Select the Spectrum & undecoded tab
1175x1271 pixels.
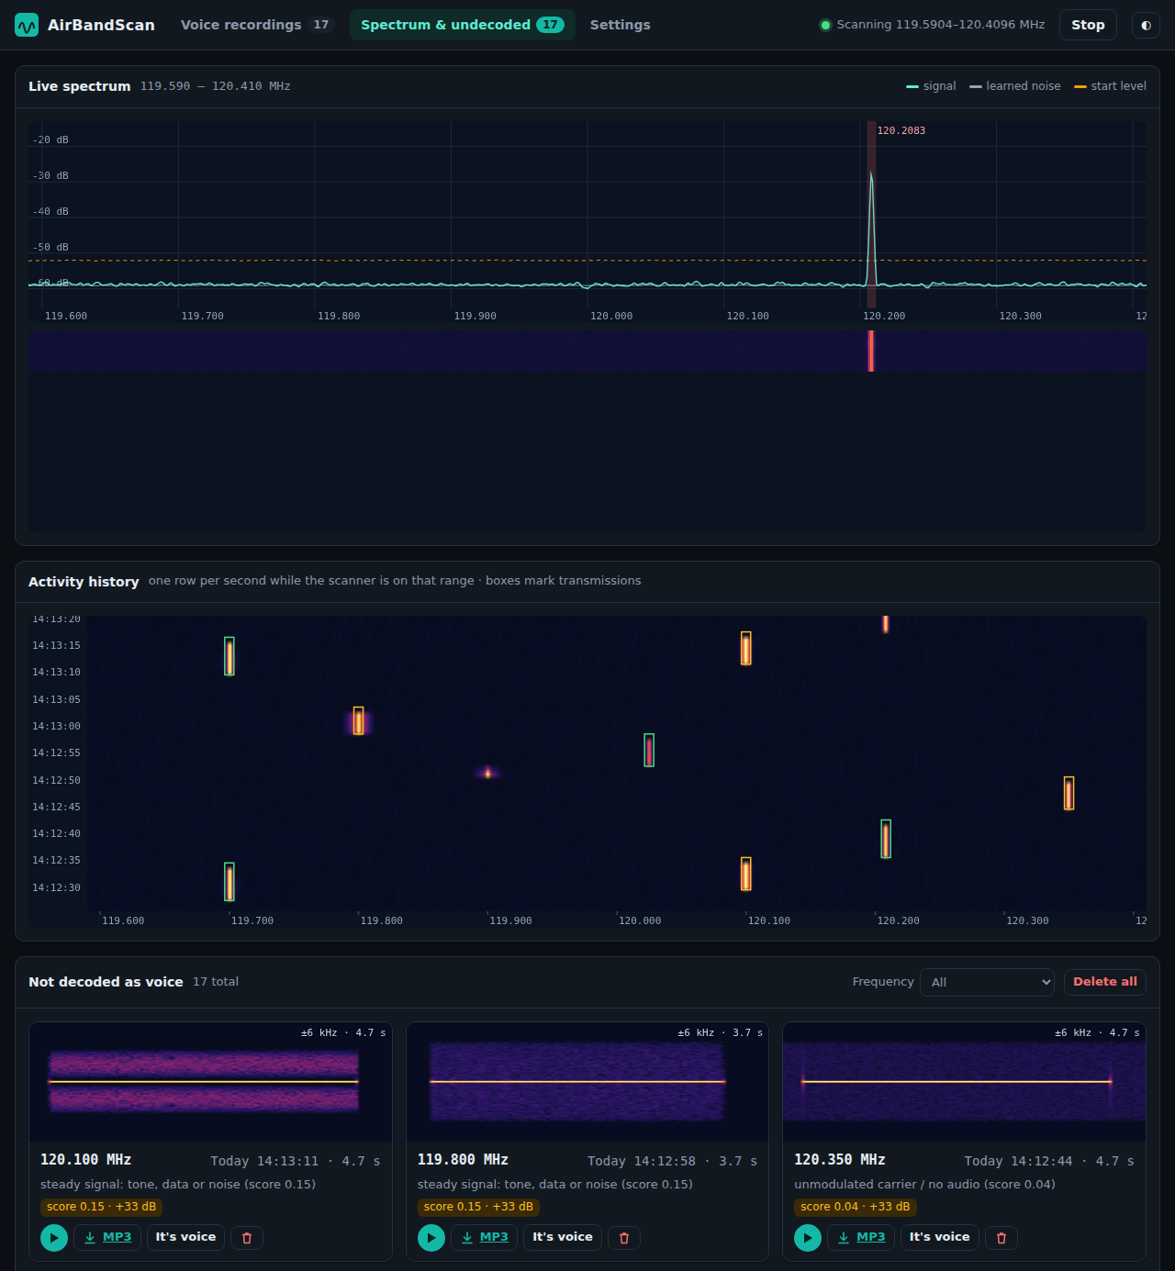[x=463, y=25]
